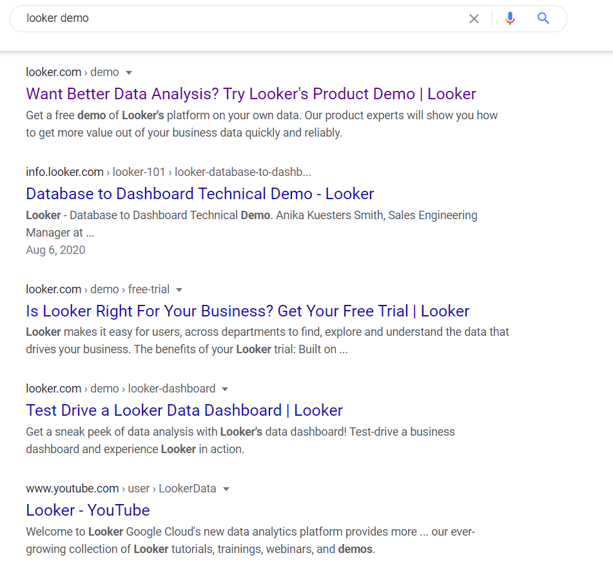The width and height of the screenshot is (613, 573).
Task: Click the looker.com › demo › looker-dashboard breadcrumb
Action: (x=121, y=389)
